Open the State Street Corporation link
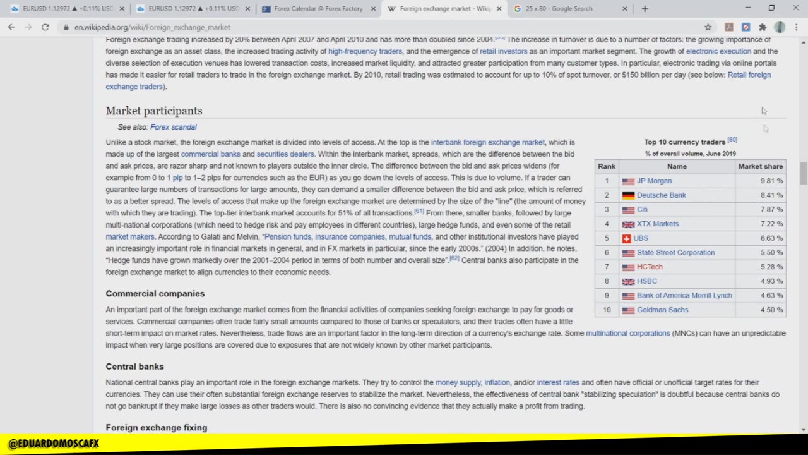The height and width of the screenshot is (455, 808). [x=675, y=252]
